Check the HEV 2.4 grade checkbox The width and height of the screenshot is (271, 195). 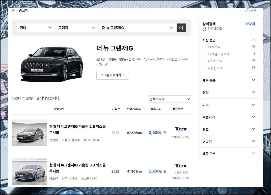point(204,47)
